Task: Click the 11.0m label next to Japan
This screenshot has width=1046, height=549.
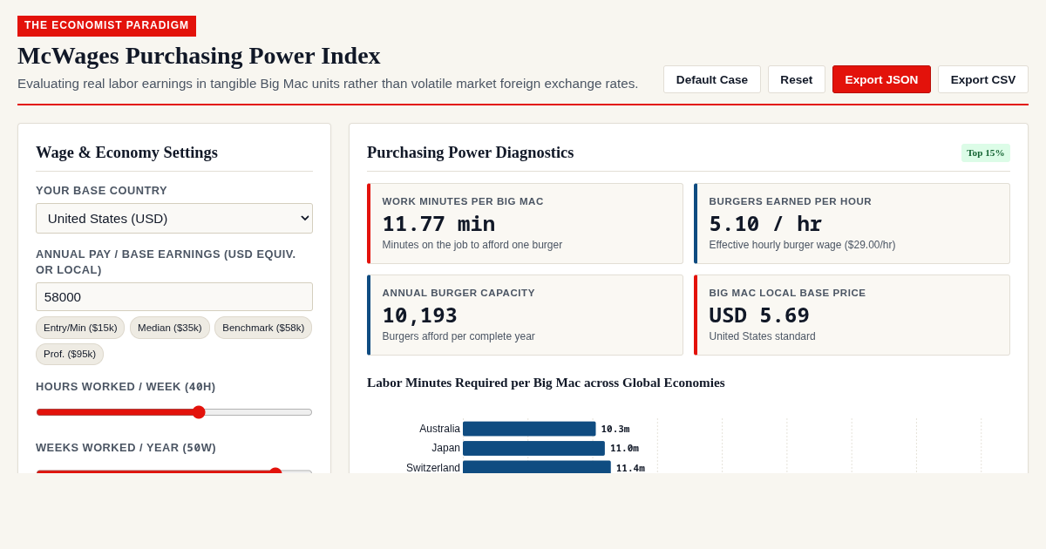Action: pos(624,448)
